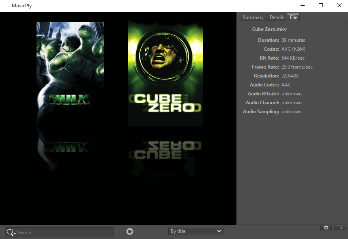Click the 544 KB/sec bit rate value
Viewport: 348px width, 239px height.
(x=293, y=58)
